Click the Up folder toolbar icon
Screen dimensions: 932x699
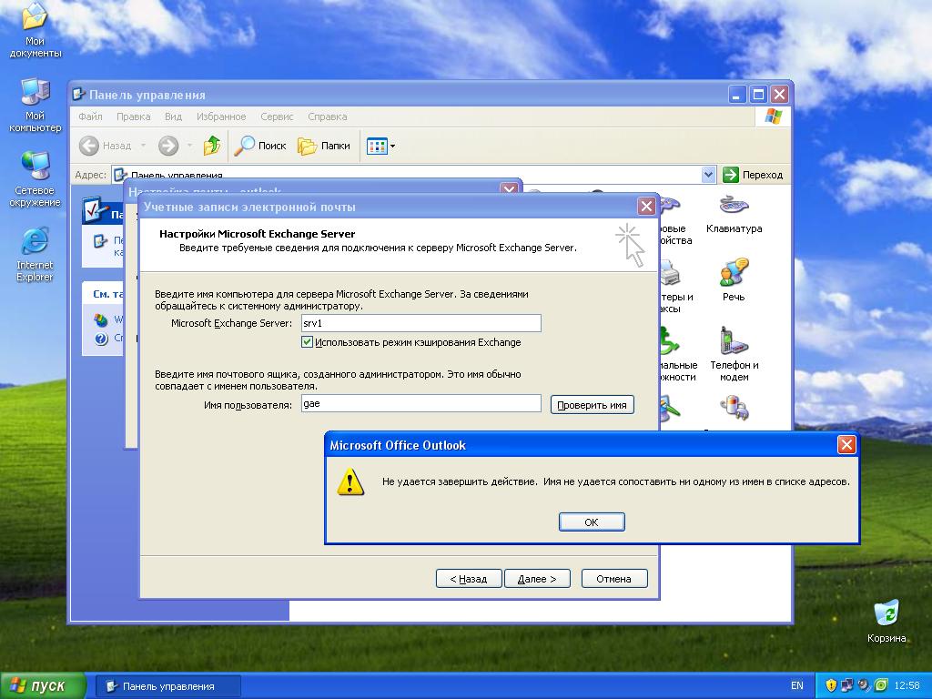(211, 146)
